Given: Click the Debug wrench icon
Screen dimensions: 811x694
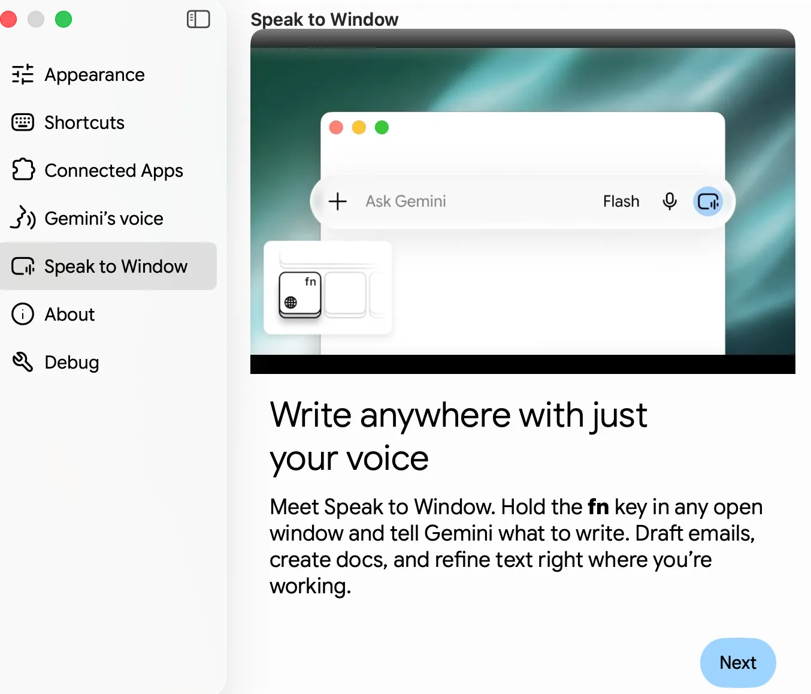Looking at the screenshot, I should (23, 362).
